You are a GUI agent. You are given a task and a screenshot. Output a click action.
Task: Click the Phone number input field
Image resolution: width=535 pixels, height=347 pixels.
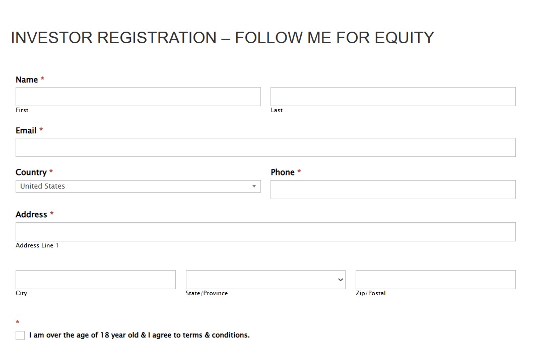click(x=393, y=190)
